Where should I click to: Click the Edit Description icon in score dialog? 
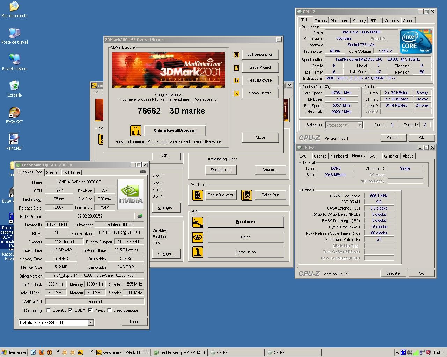pos(236,55)
